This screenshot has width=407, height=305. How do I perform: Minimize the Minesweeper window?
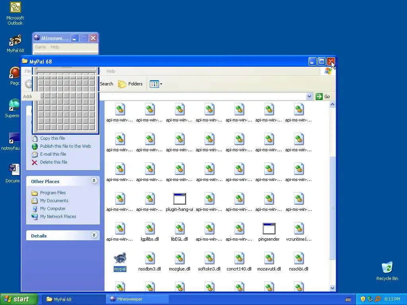[x=75, y=39]
